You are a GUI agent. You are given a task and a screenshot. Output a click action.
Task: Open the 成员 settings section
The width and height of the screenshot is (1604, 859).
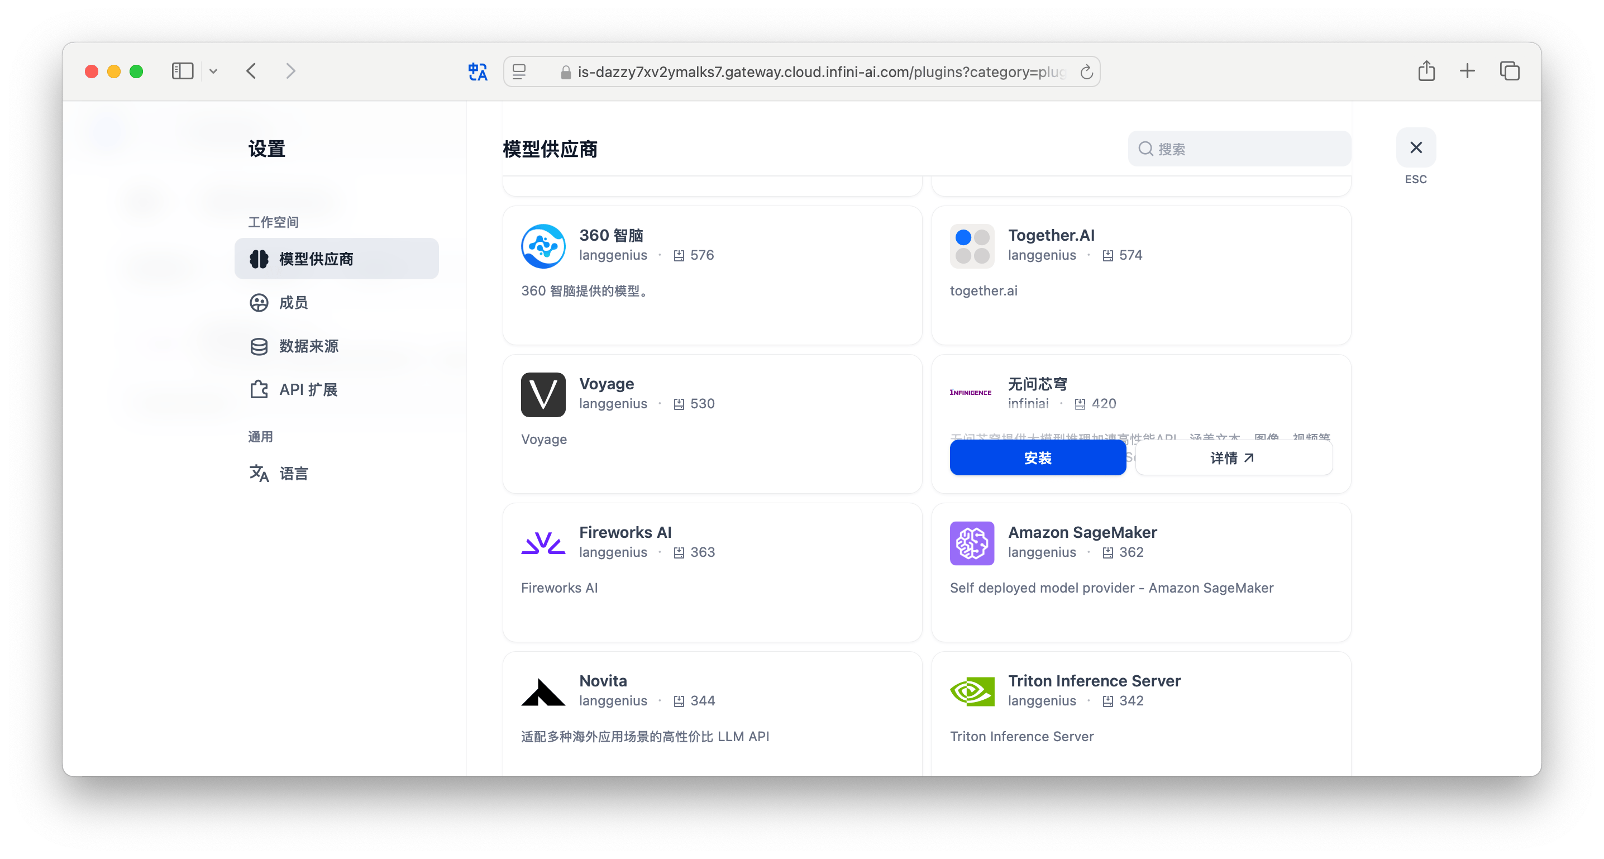[293, 303]
